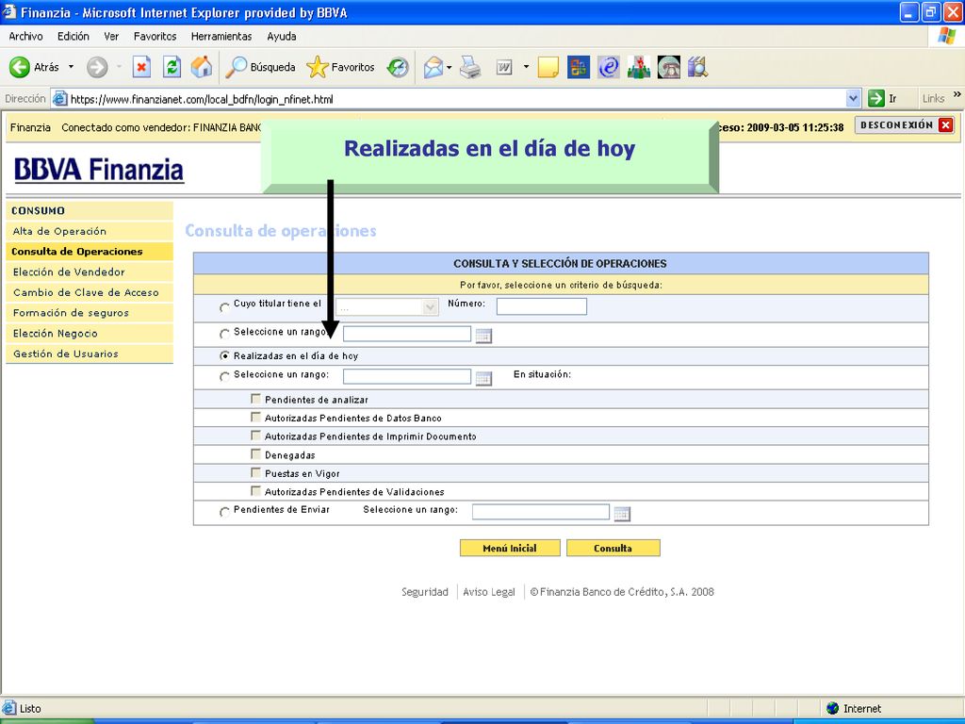Click the grey Forward arrow icon
The height and width of the screenshot is (724, 965).
97,67
